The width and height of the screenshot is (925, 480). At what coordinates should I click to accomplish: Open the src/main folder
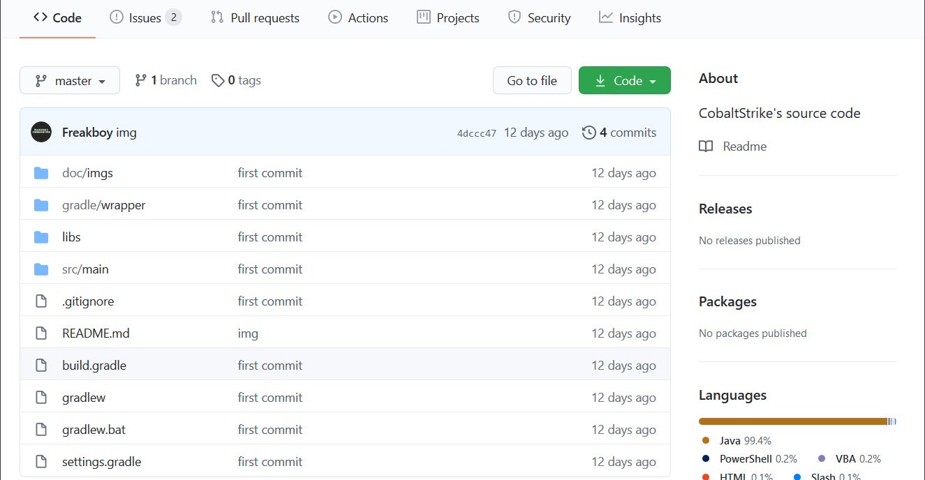(85, 269)
